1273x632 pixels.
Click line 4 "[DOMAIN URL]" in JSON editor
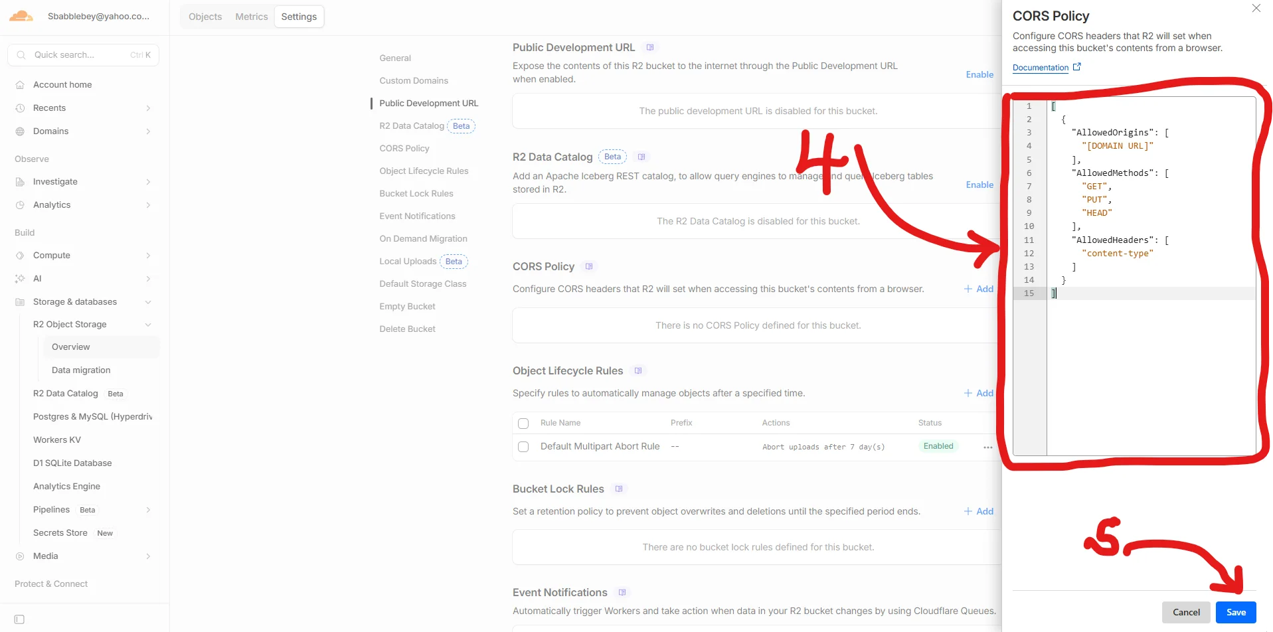pyautogui.click(x=1117, y=146)
